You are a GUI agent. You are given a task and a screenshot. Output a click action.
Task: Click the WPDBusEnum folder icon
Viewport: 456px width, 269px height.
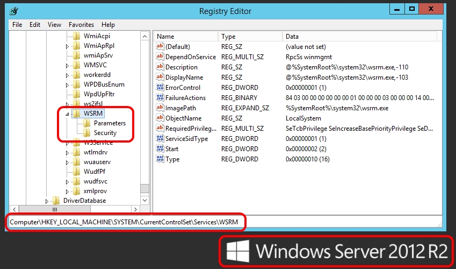[77, 84]
